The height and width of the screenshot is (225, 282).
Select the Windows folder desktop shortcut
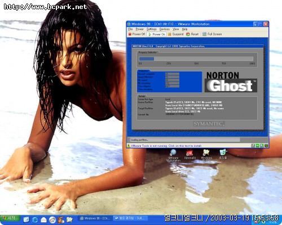click(206, 155)
